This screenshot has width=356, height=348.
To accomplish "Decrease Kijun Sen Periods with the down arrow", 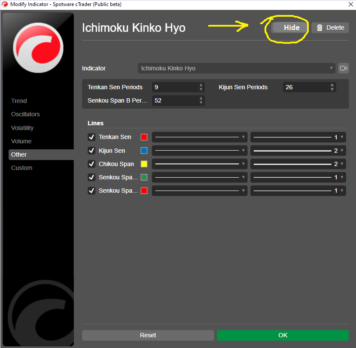I will pyautogui.click(x=332, y=89).
